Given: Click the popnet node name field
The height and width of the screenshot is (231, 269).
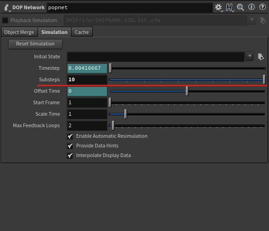Looking at the screenshot, I should tap(129, 7).
